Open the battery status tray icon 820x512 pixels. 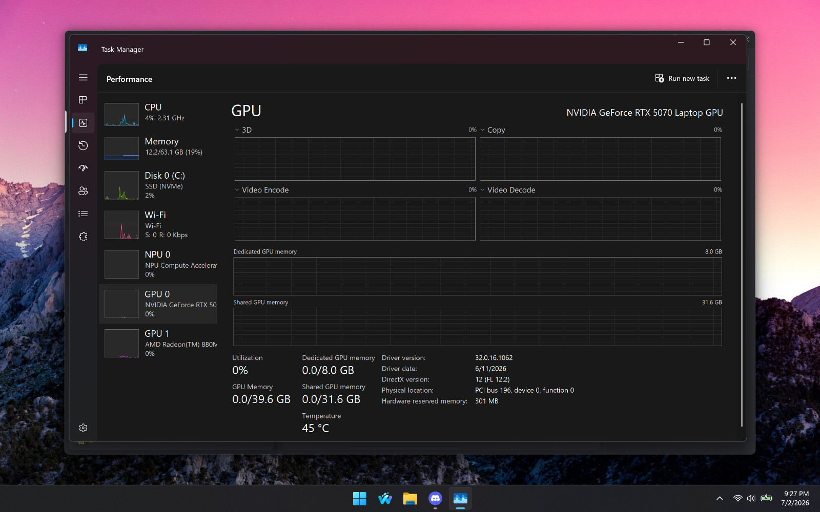pyautogui.click(x=766, y=498)
